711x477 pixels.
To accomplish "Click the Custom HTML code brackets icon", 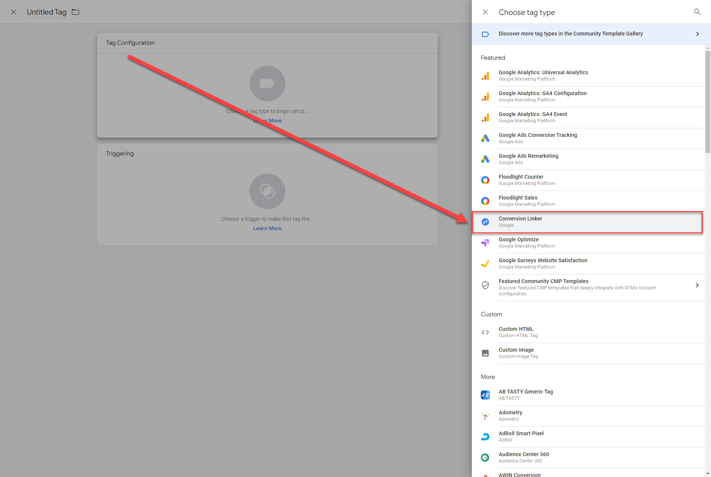I will click(x=485, y=332).
